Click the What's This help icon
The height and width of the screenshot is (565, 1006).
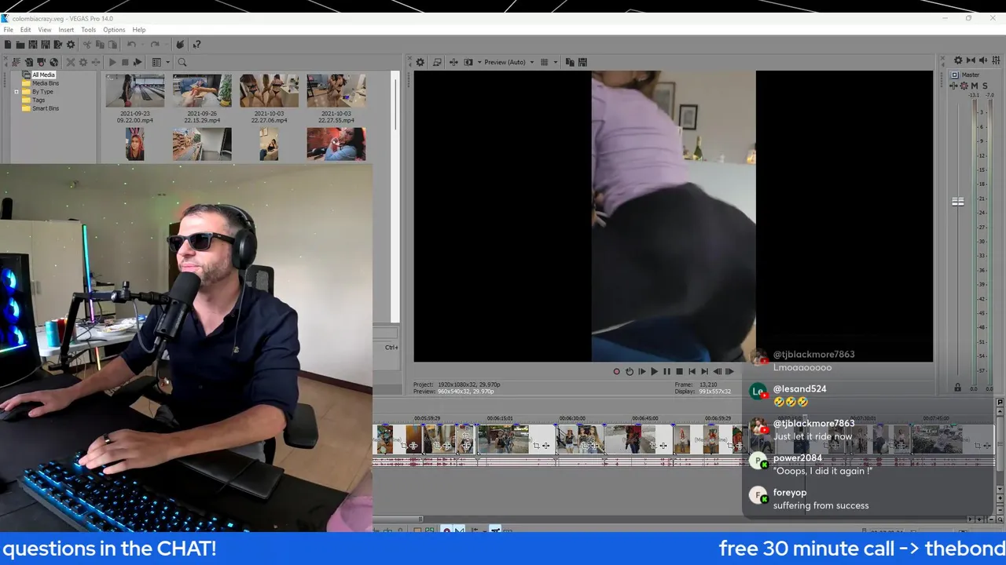click(x=196, y=45)
